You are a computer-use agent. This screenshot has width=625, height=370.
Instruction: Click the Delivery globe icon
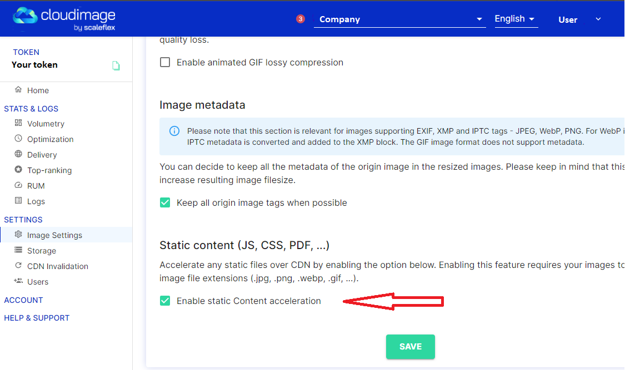18,154
